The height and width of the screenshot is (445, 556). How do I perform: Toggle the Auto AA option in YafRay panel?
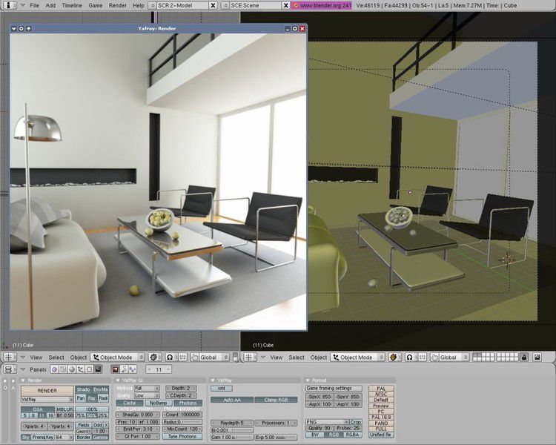(x=232, y=400)
